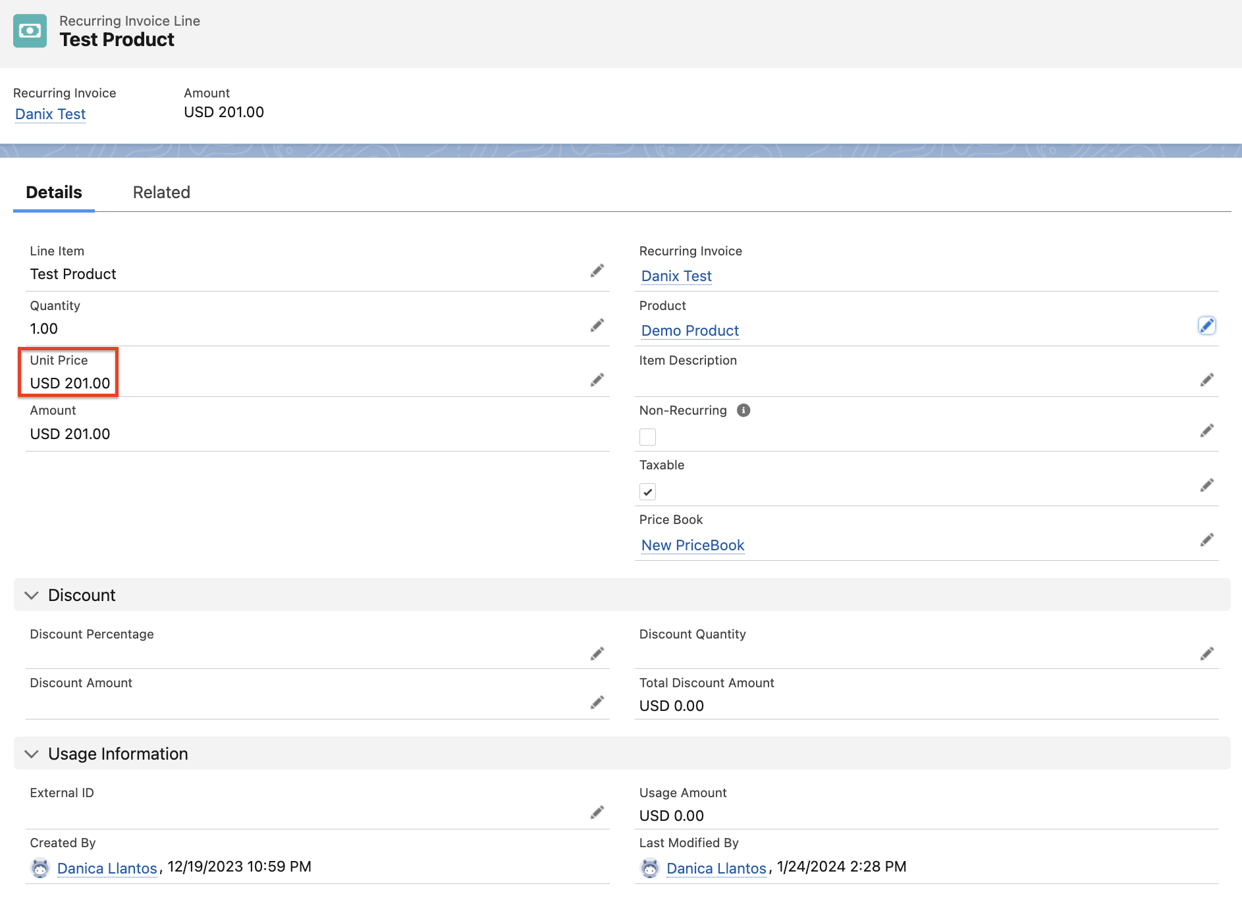Click Danica Llantos under Created By
Screen dimensions: 1242x915
107,868
